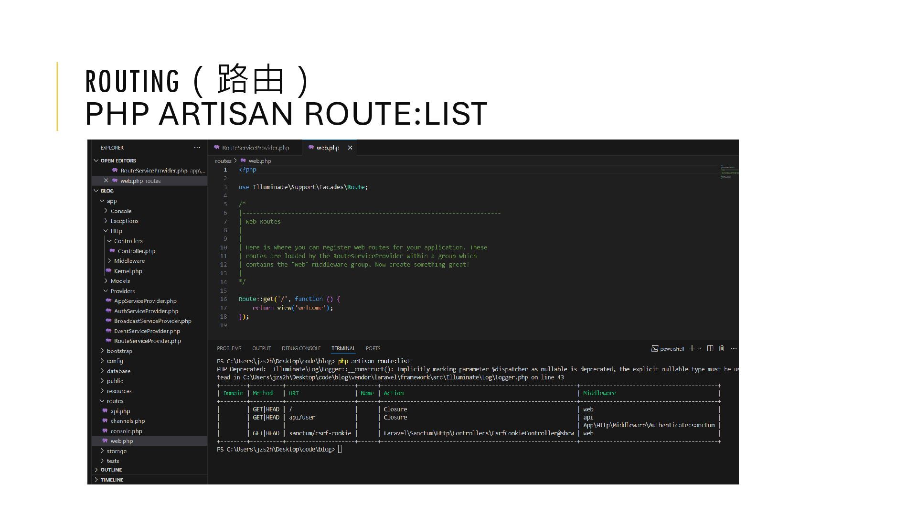Open terminal launch profile dropdown arrow

pos(700,348)
